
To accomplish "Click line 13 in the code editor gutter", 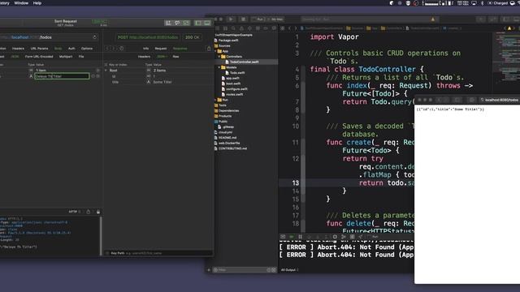I will point(296,183).
